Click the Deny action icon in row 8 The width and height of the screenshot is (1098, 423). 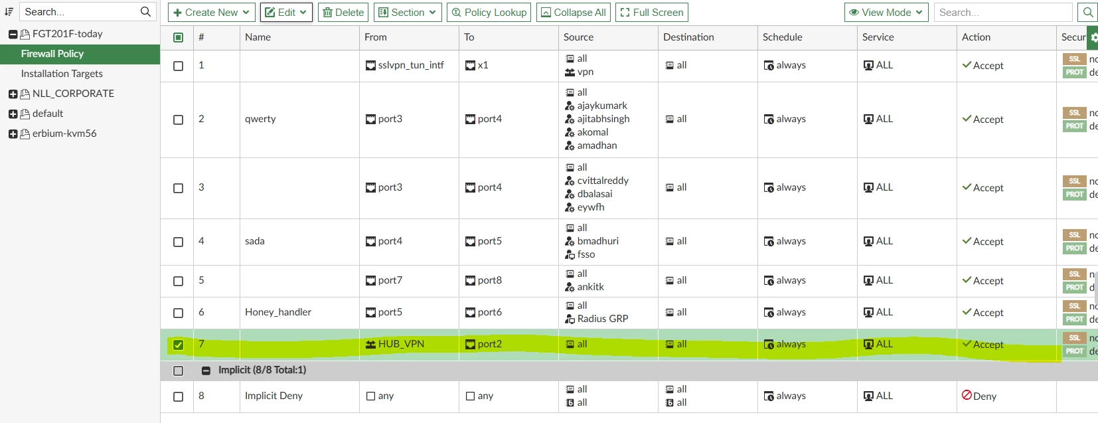[x=967, y=395]
